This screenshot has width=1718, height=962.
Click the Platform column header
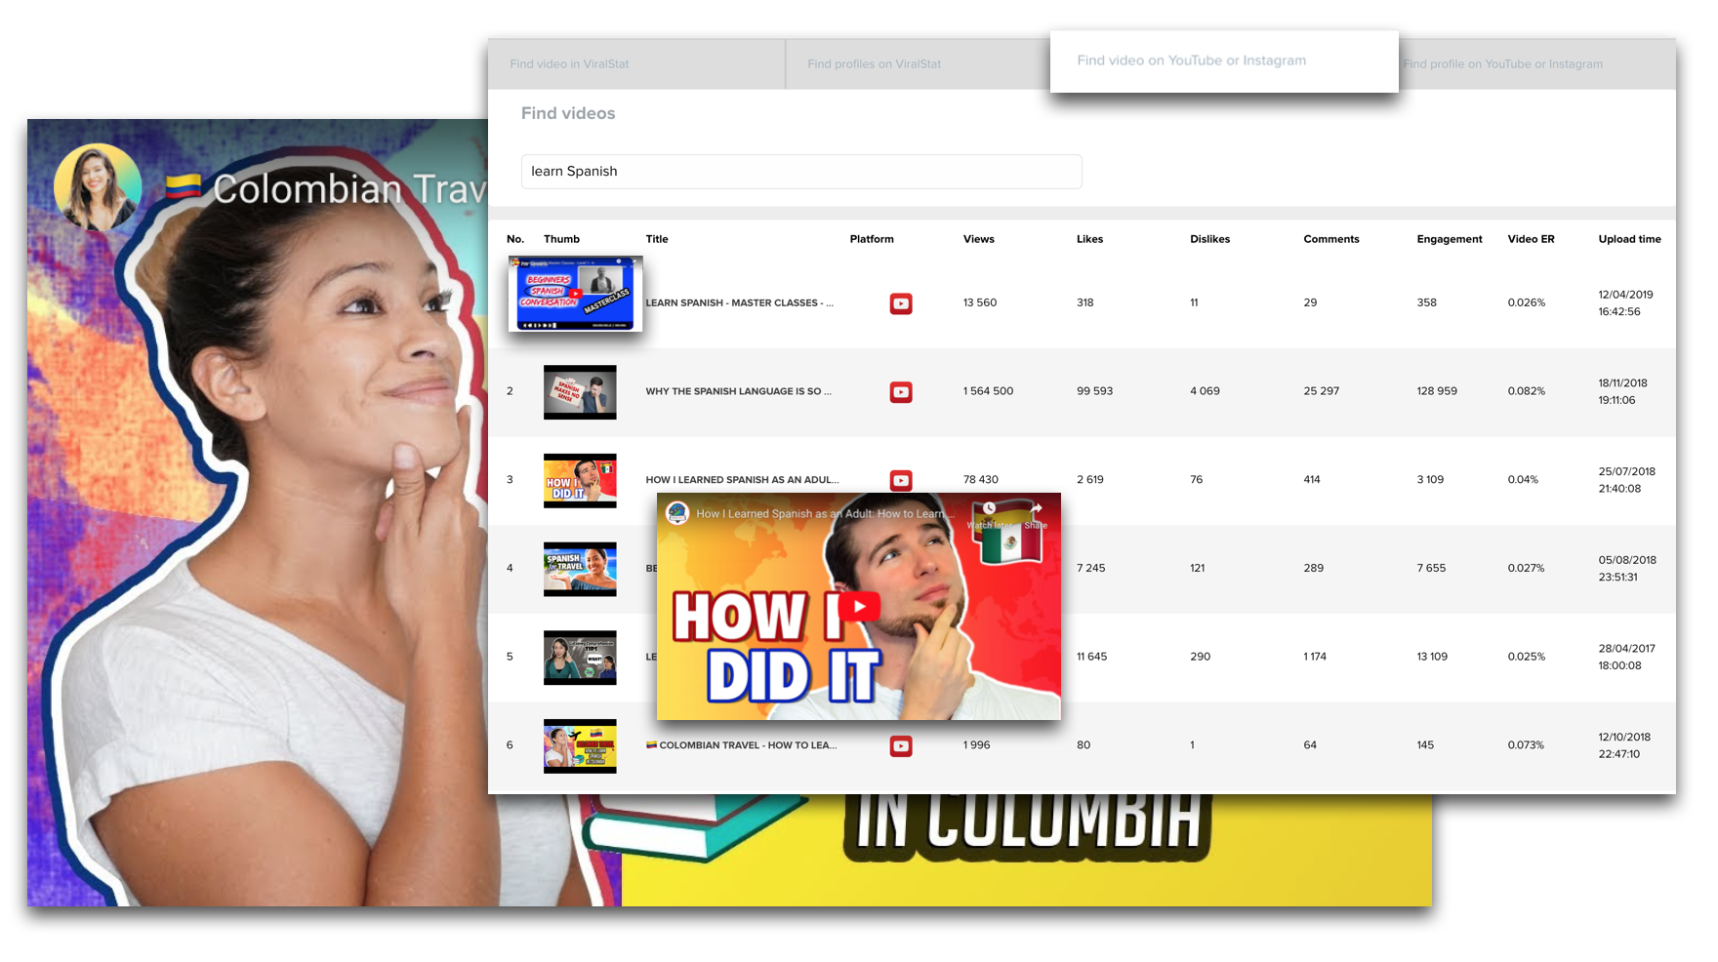click(872, 239)
